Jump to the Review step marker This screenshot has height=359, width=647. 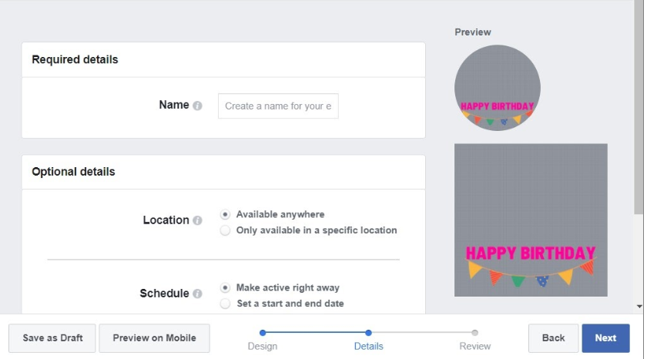click(475, 333)
